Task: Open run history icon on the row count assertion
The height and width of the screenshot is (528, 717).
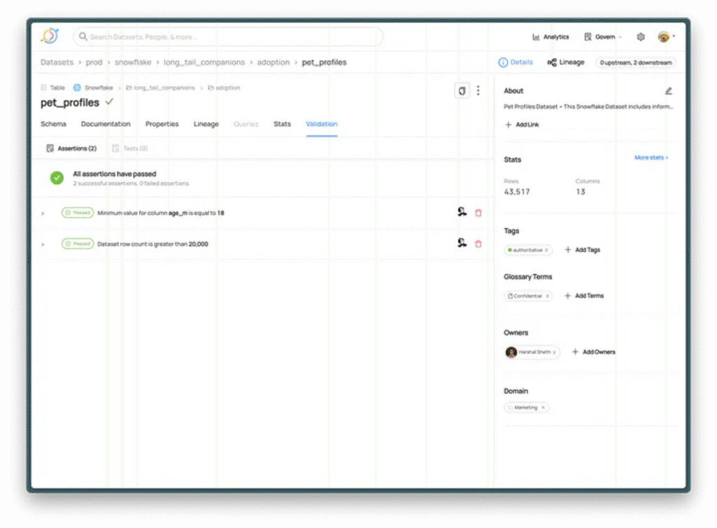Action: (462, 243)
